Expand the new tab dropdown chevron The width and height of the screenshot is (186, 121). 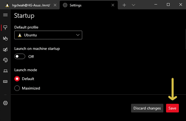(133, 5)
